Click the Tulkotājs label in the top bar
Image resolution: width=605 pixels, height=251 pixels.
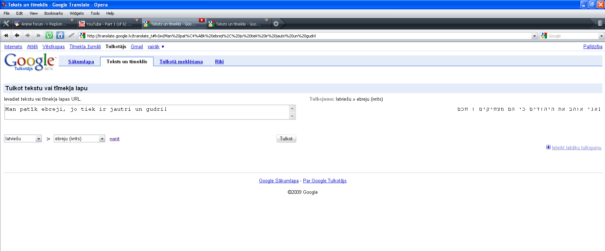point(116,47)
